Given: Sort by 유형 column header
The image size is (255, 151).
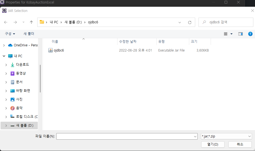Looking at the screenshot, I should pos(161,41).
